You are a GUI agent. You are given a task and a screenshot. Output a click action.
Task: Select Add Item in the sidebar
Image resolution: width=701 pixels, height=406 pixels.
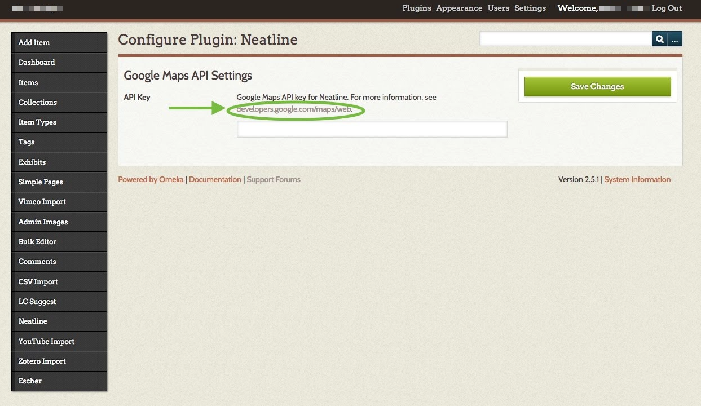tap(59, 42)
